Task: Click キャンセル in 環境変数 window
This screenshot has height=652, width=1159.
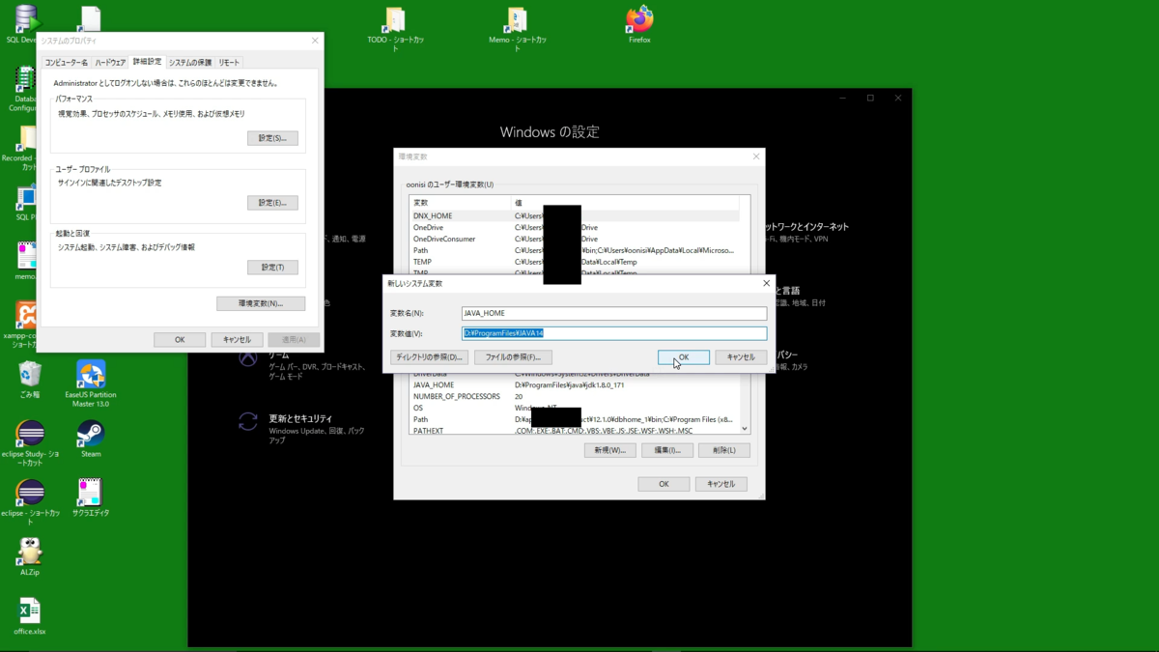Action: (x=721, y=484)
